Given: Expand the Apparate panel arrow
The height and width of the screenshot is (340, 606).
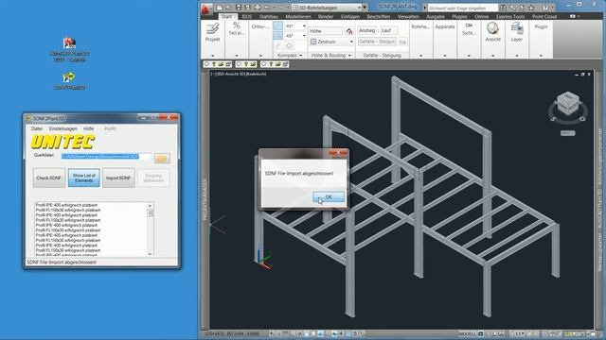Looking at the screenshot, I should [445, 56].
